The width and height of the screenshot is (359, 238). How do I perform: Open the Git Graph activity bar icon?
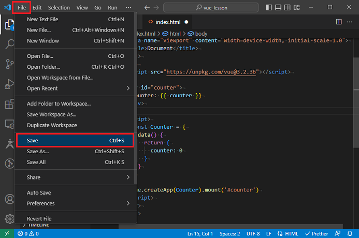pyautogui.click(x=10, y=163)
